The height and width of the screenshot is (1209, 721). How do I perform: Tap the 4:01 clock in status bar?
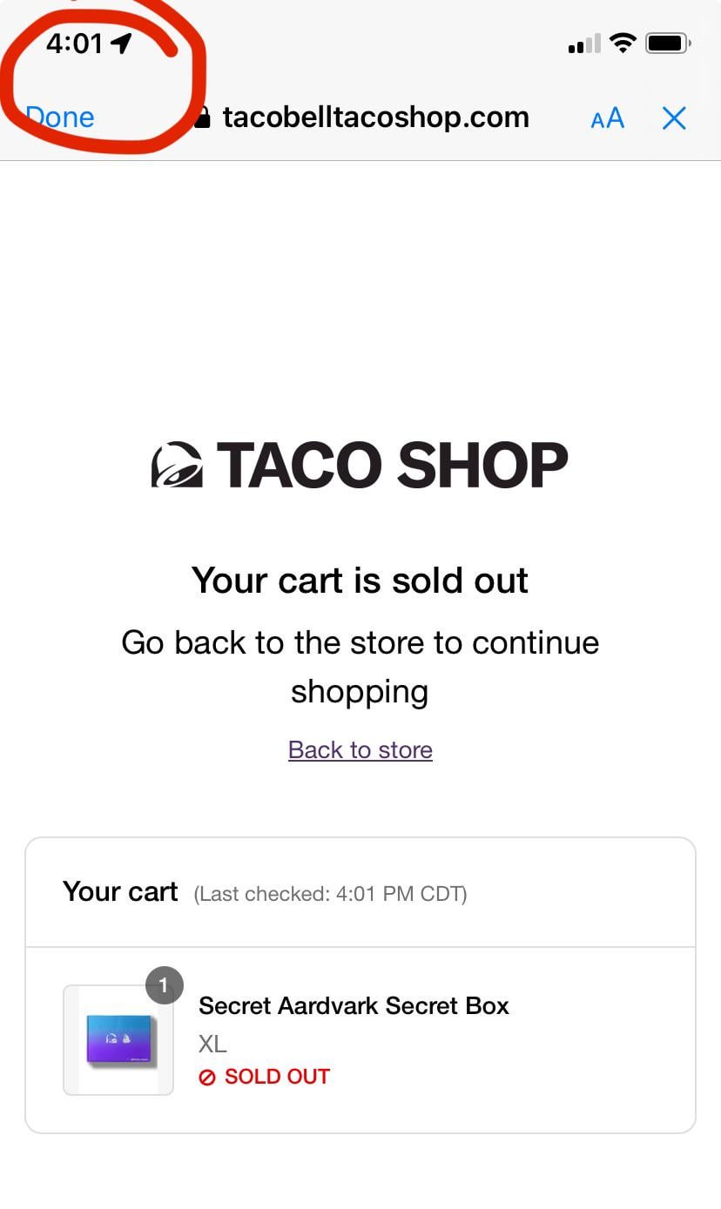pyautogui.click(x=74, y=43)
